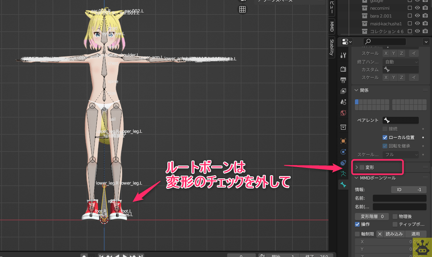Screen dimensions: 432x257
Task: Click Z in the lower スケール row
Action: point(401,77)
